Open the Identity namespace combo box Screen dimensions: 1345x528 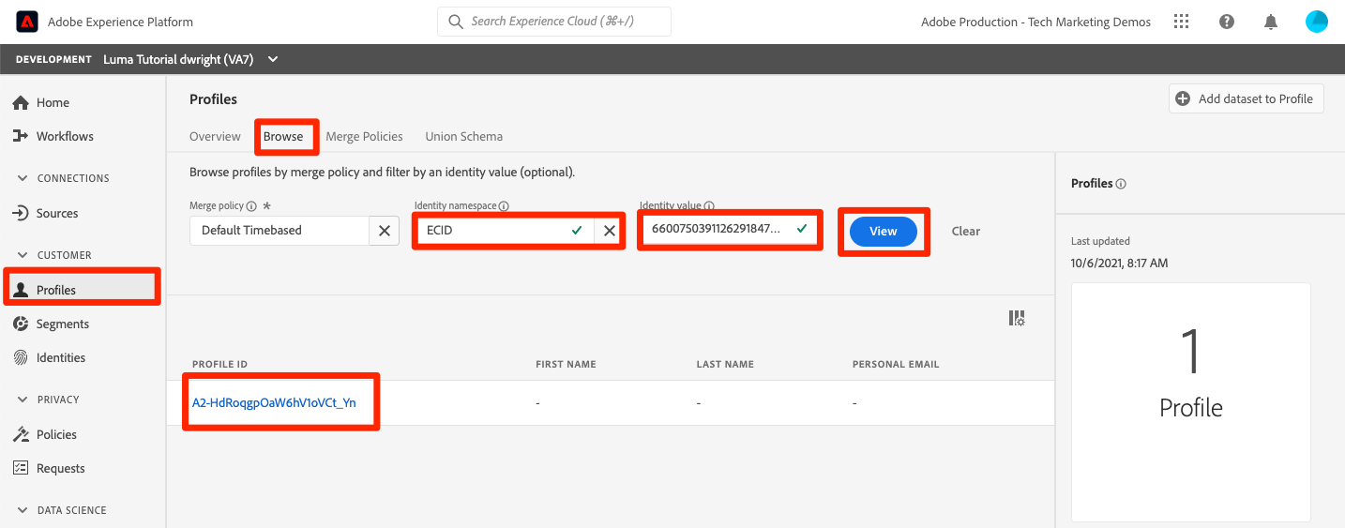(505, 231)
